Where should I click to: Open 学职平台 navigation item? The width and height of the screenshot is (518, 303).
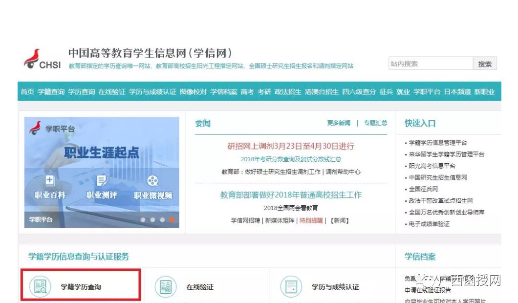pyautogui.click(x=427, y=91)
